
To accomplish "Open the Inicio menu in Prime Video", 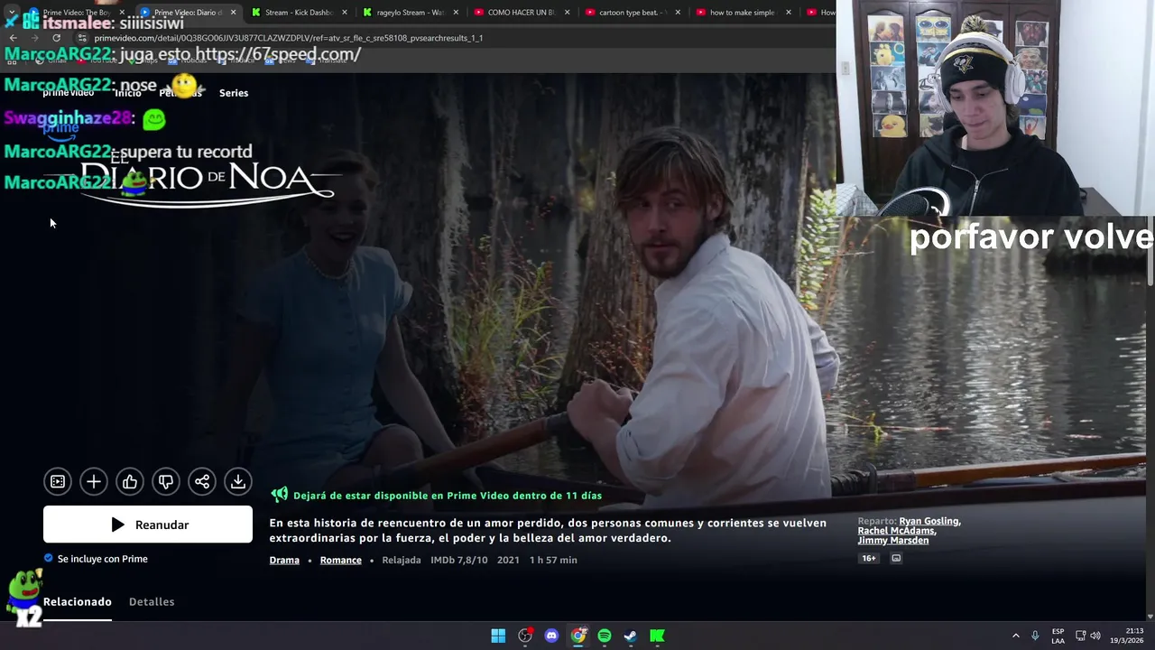I will (x=127, y=93).
